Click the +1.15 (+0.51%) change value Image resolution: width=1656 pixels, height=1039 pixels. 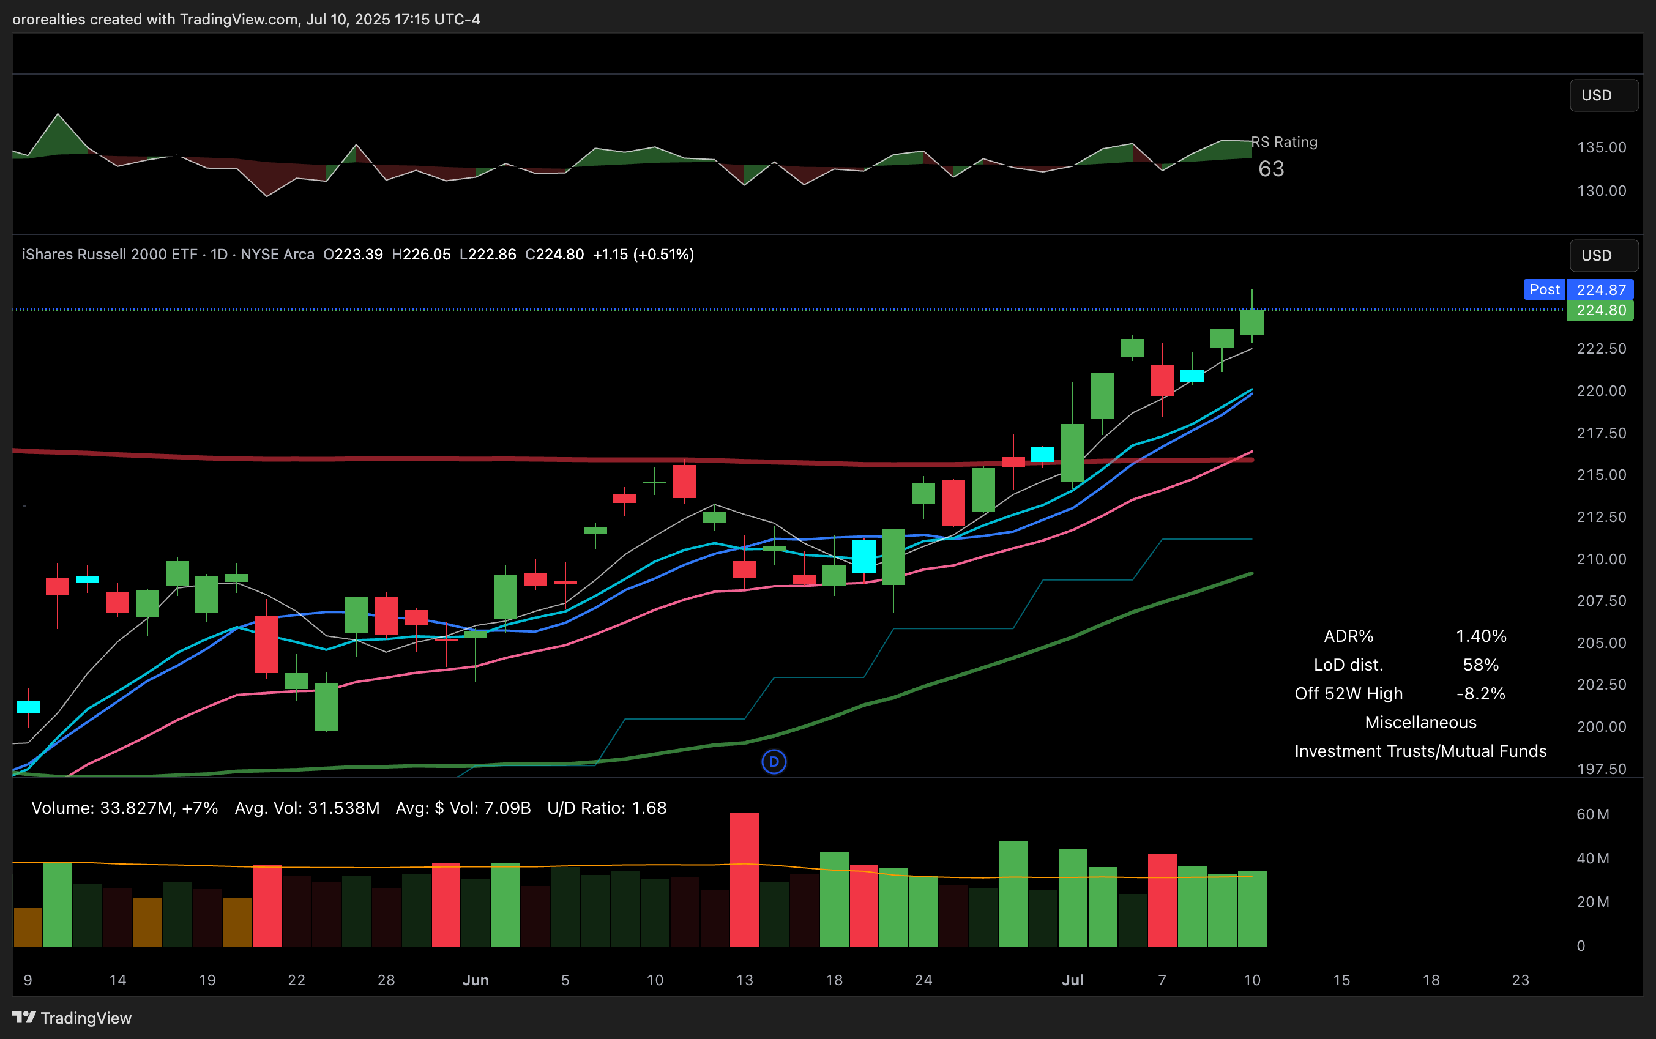643,255
